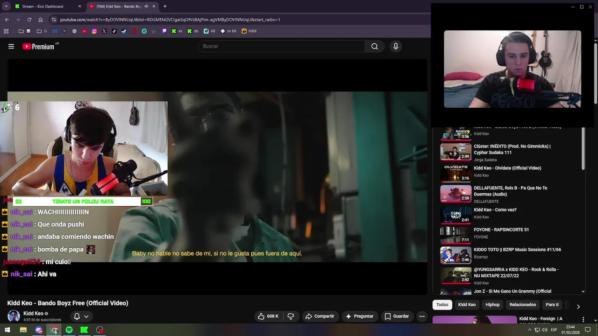Viewport: 598px width, 336px height.
Task: View site information icon in address bar
Action: click(x=54, y=20)
